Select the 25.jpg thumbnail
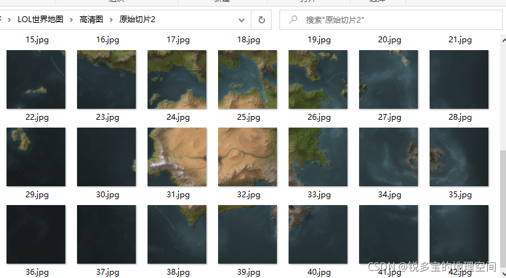 coord(247,79)
